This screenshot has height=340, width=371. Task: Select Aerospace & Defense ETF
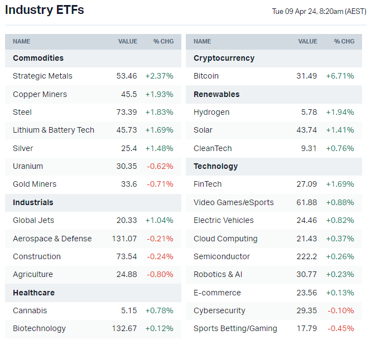click(x=52, y=239)
